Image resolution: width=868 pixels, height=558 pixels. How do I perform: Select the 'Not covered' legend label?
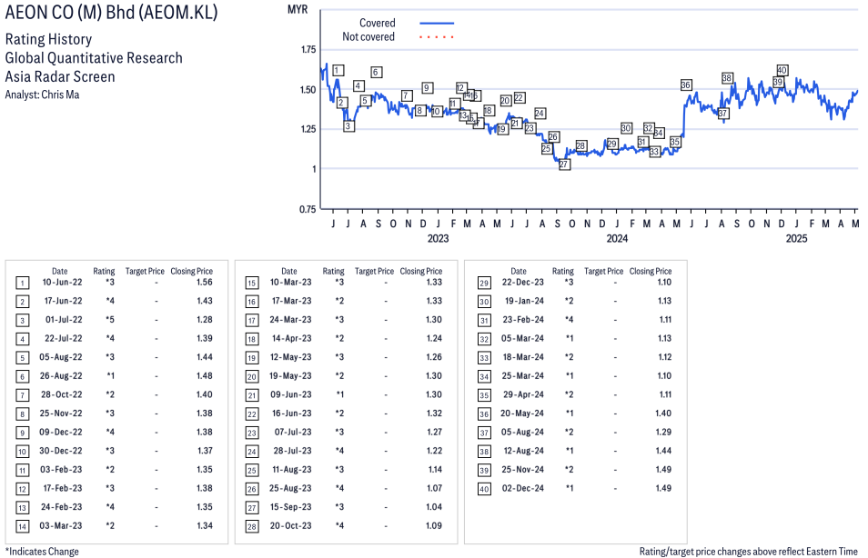[368, 36]
